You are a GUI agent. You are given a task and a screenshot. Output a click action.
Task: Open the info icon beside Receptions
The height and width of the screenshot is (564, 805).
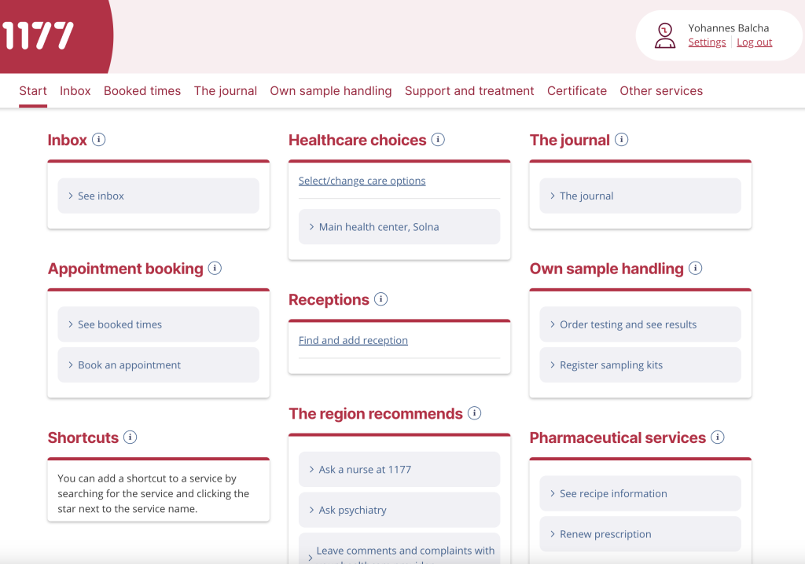pos(381,298)
